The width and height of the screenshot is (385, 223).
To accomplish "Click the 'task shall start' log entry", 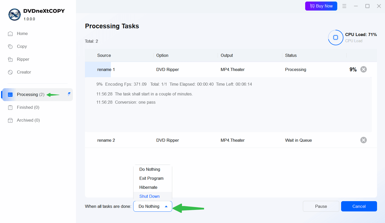I will coord(145,94).
